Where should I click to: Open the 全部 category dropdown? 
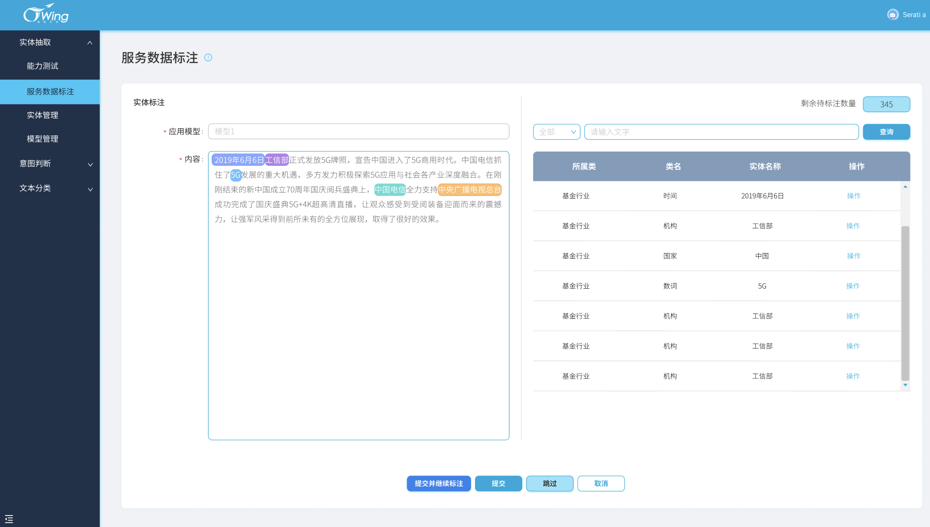tap(557, 132)
